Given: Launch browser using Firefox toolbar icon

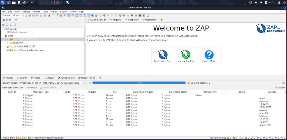Looking at the screenshot, I should (x=144, y=15).
